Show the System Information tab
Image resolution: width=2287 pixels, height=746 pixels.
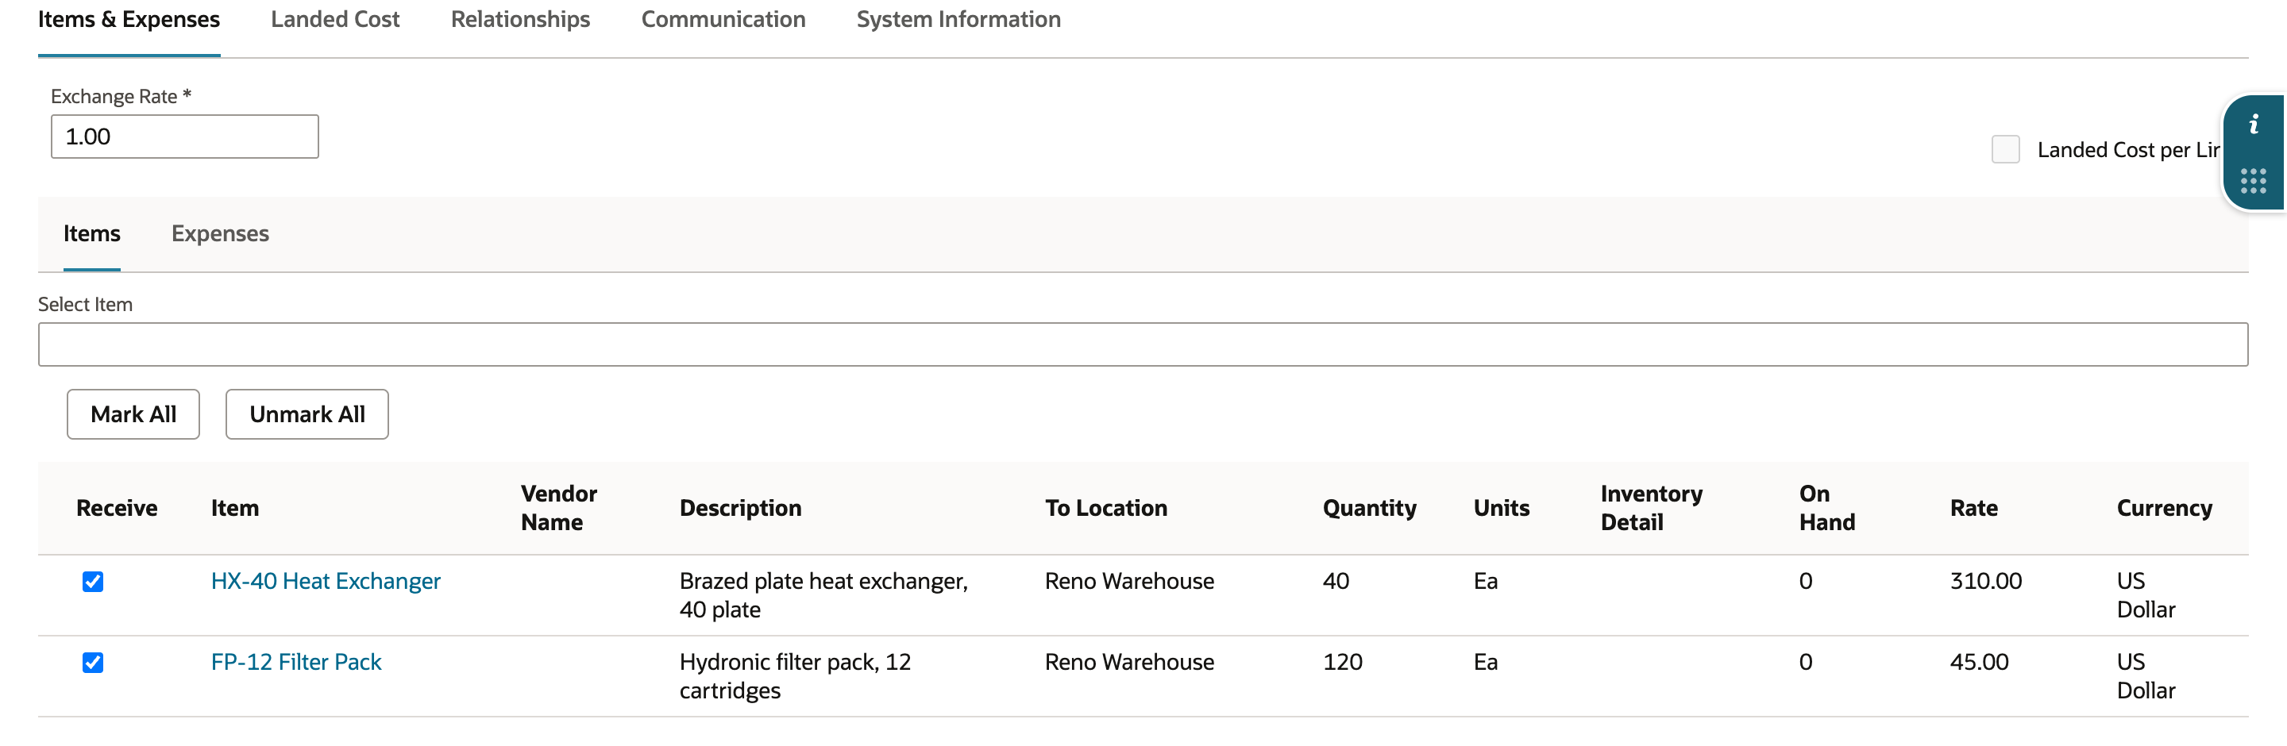click(x=958, y=20)
